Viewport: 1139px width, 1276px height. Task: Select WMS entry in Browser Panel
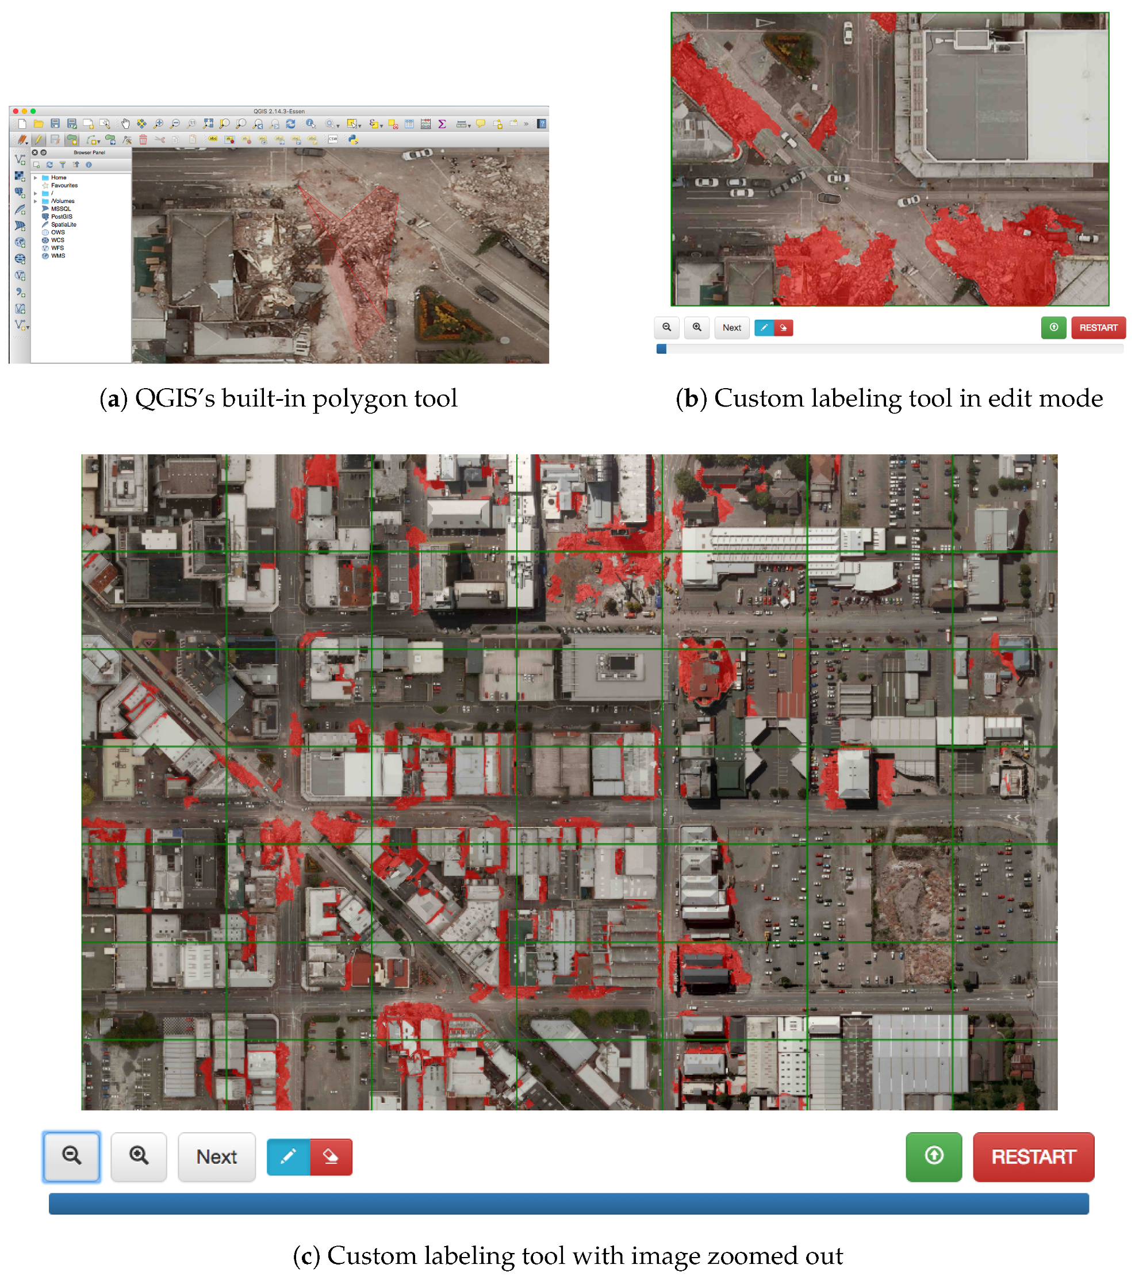pyautogui.click(x=58, y=256)
